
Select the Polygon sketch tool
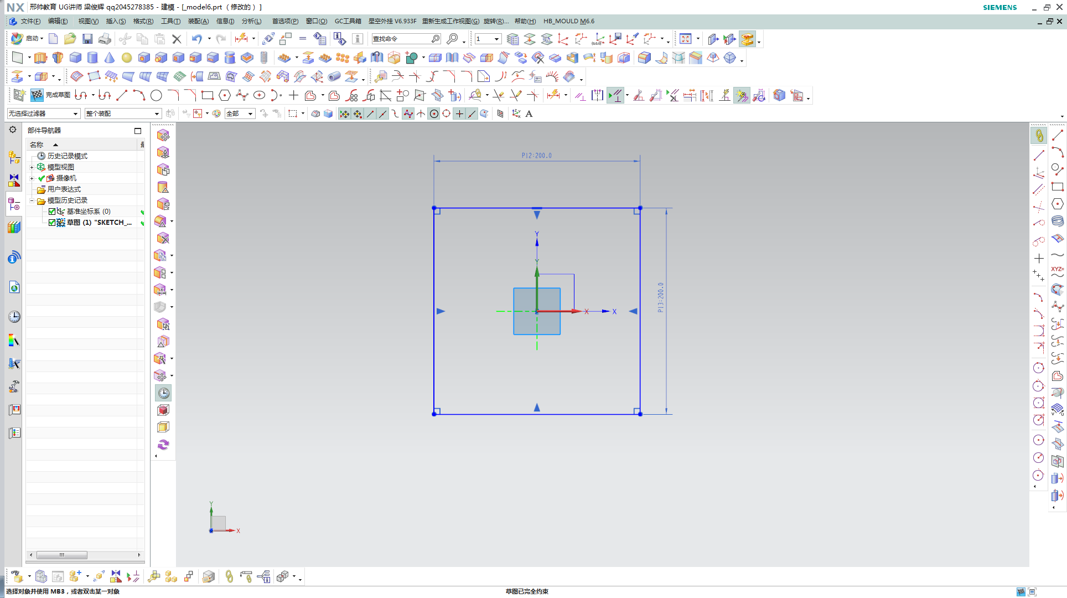225,95
